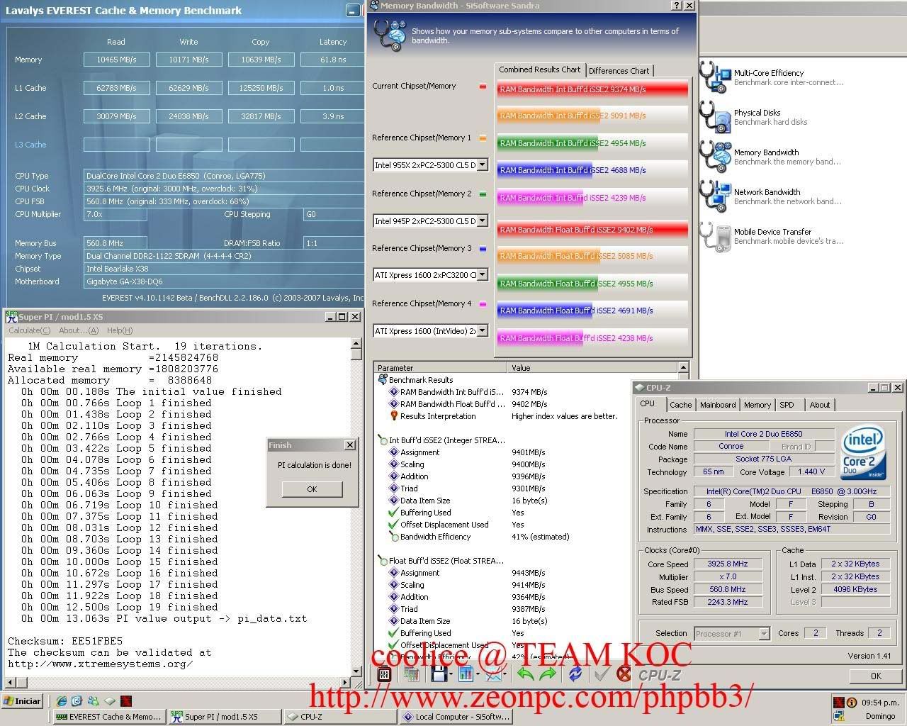Click the Memory Bandwidth stethoscope icon in the header
Viewport: 907px width, 726px height.
[389, 35]
